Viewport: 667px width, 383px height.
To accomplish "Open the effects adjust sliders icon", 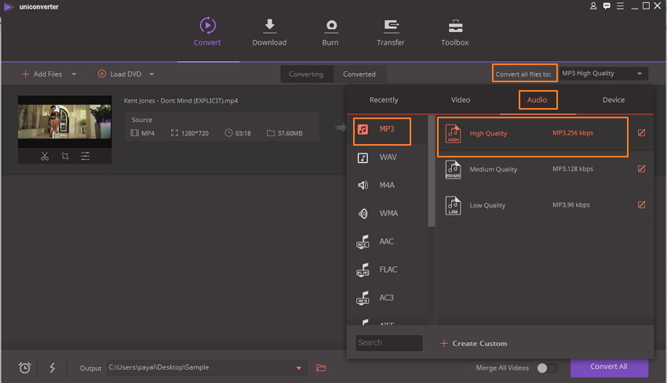I will 85,157.
